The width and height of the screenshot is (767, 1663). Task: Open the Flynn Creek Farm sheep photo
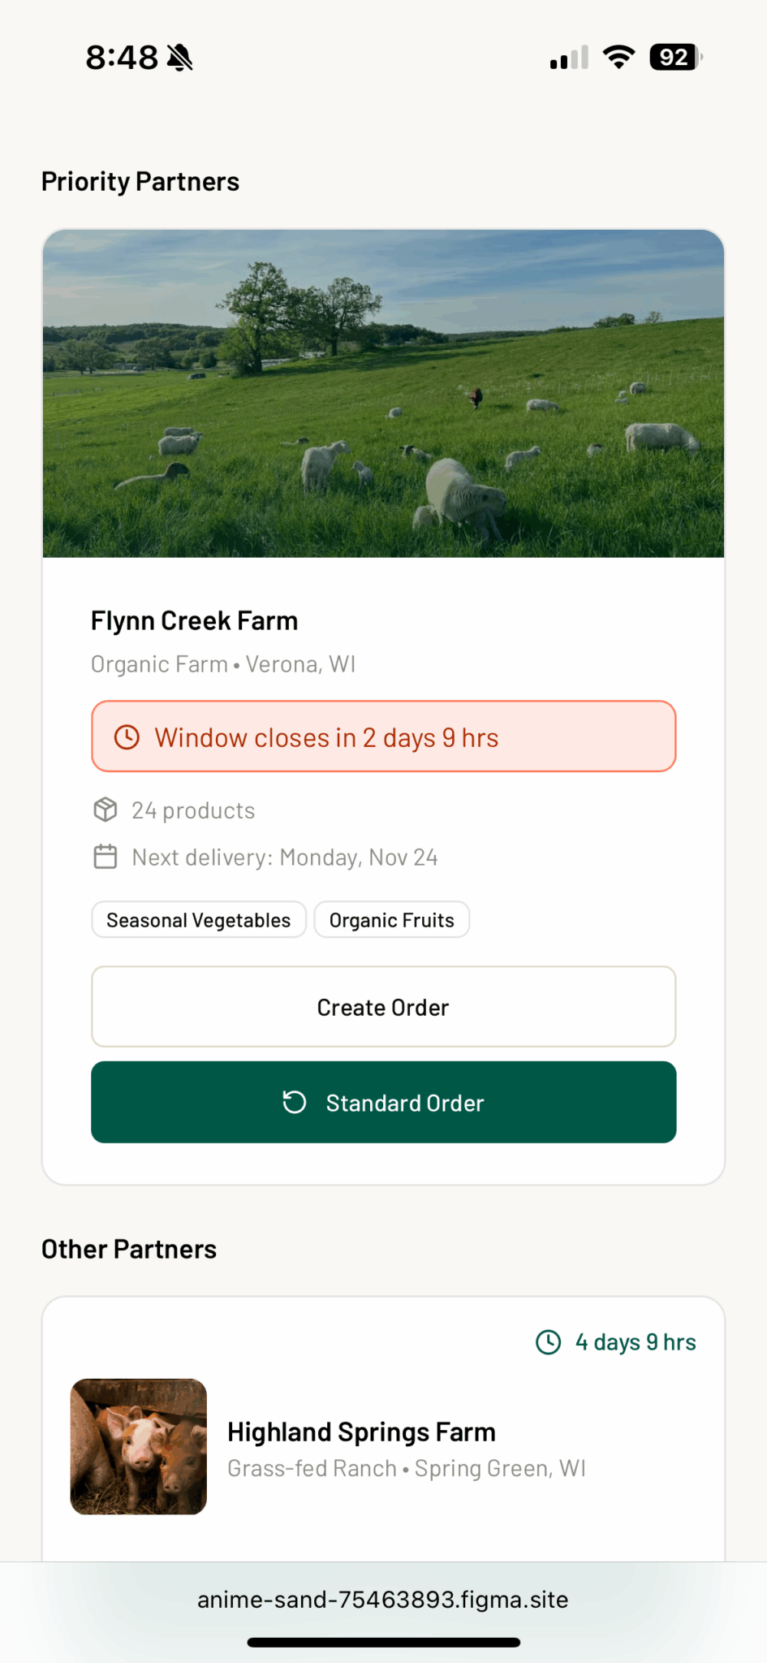click(x=383, y=394)
